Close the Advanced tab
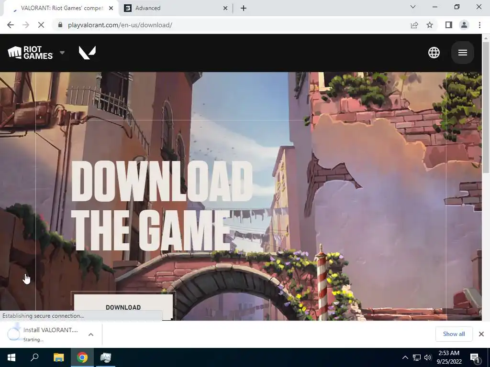This screenshot has height=367, width=490. click(x=225, y=8)
